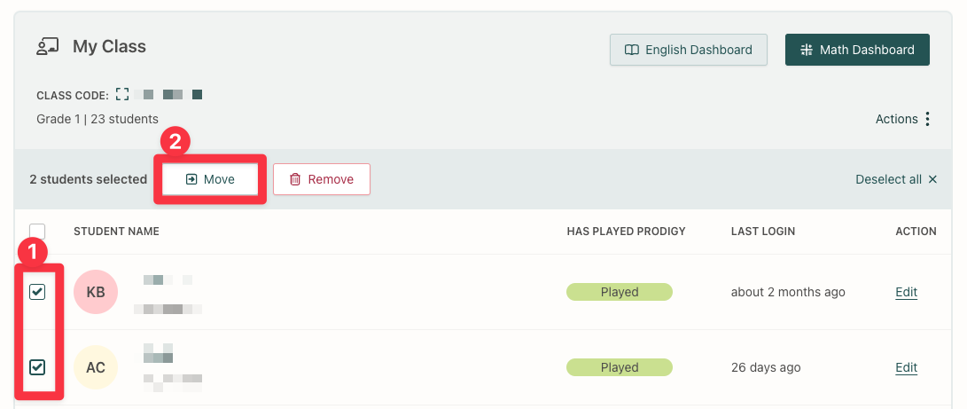The image size is (967, 409).
Task: Click the AC student avatar
Action: point(96,367)
